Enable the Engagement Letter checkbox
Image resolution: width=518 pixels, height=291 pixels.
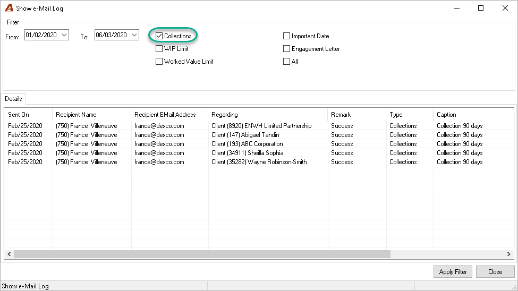pyautogui.click(x=287, y=48)
